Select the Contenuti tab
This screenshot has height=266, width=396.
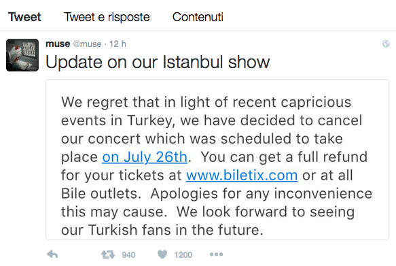click(198, 17)
